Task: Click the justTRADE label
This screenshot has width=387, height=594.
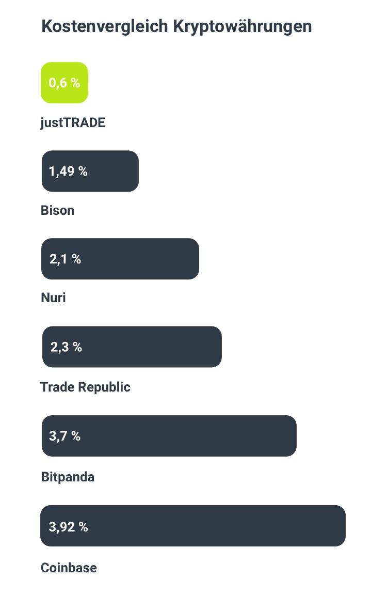Action: [73, 123]
